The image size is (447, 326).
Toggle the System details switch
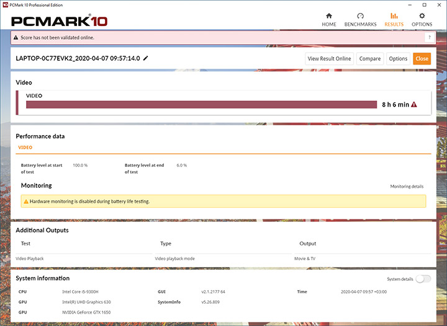[x=423, y=279]
